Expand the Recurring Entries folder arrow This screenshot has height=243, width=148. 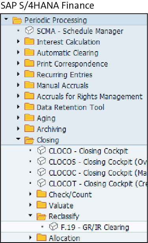point(18,74)
